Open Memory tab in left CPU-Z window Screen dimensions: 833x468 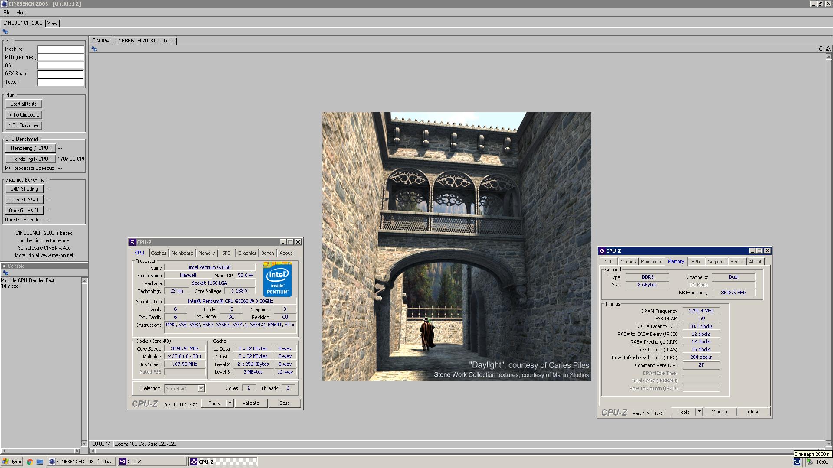point(207,253)
